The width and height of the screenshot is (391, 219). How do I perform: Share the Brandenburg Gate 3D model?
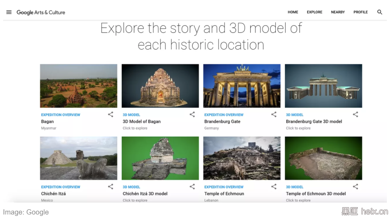coord(355,115)
